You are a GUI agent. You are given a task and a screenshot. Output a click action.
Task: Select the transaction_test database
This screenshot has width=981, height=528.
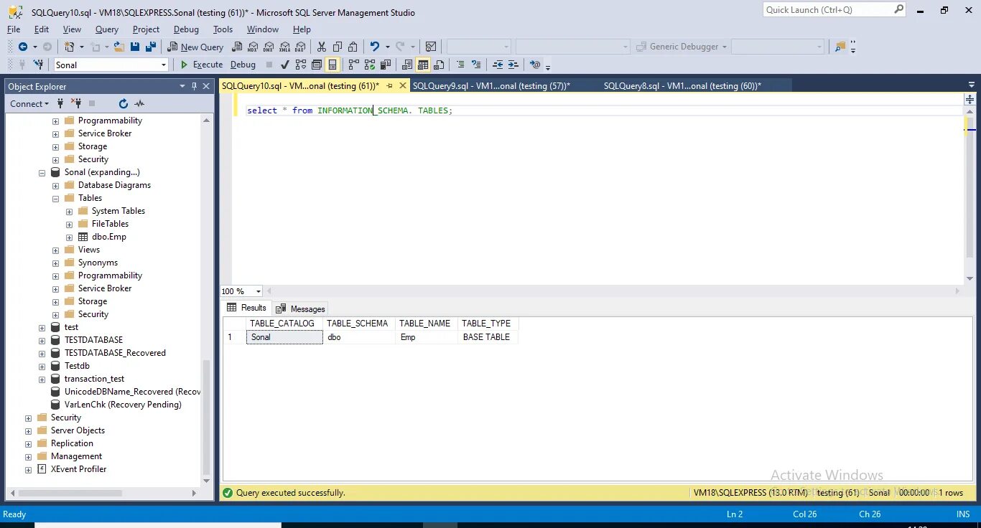pos(94,379)
